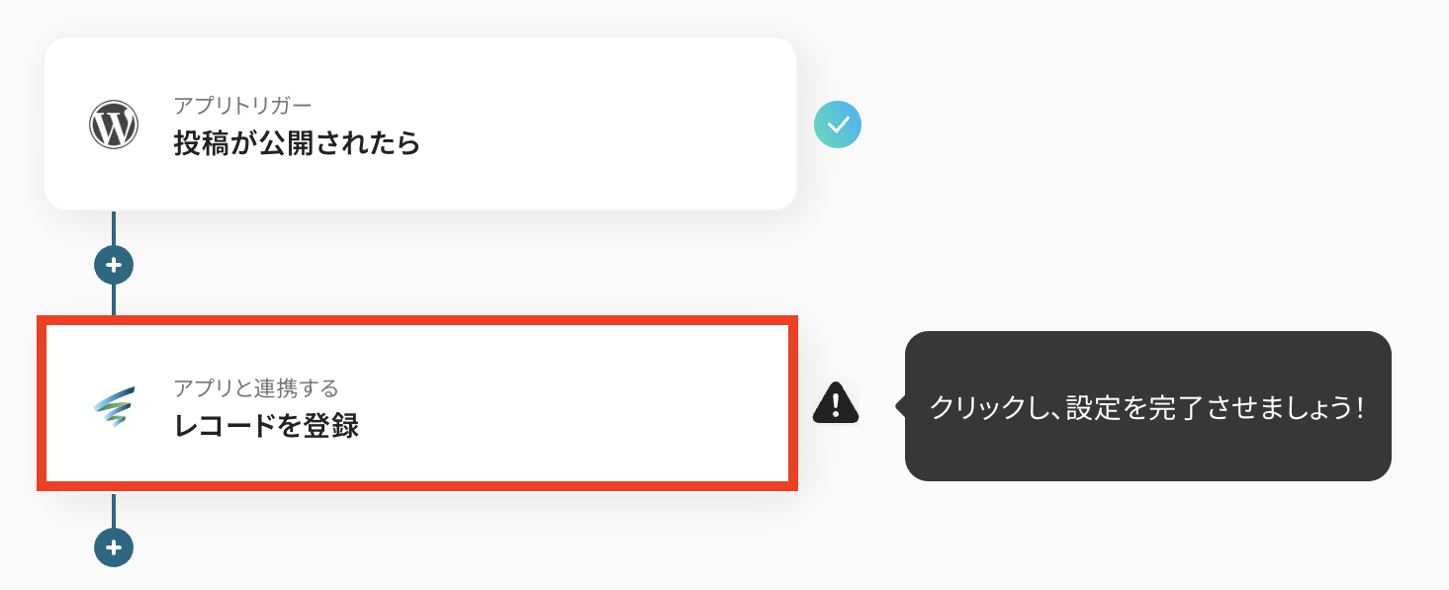Click the red highlight border's top edge

pyautogui.click(x=417, y=320)
